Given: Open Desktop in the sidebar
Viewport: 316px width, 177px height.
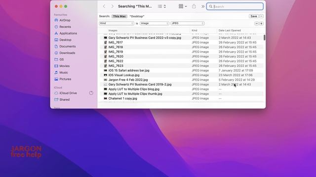Looking at the screenshot, I should pyautogui.click(x=63, y=40).
